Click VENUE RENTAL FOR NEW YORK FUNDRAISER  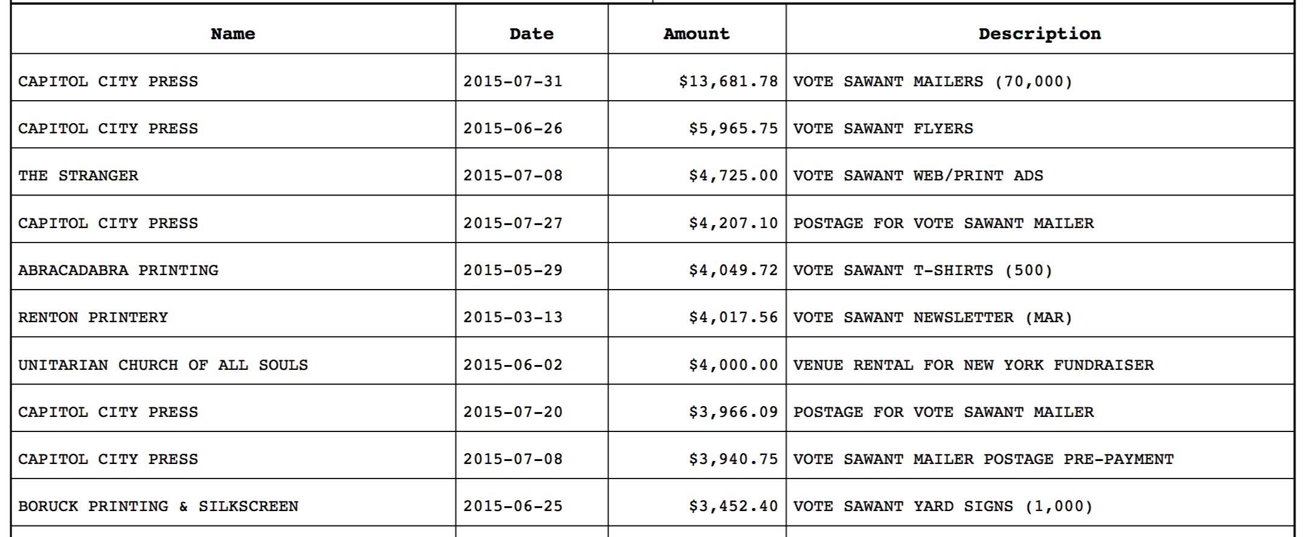click(x=973, y=365)
